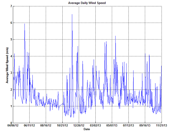Select the 03/02/13 x-axis tick label

95,125
